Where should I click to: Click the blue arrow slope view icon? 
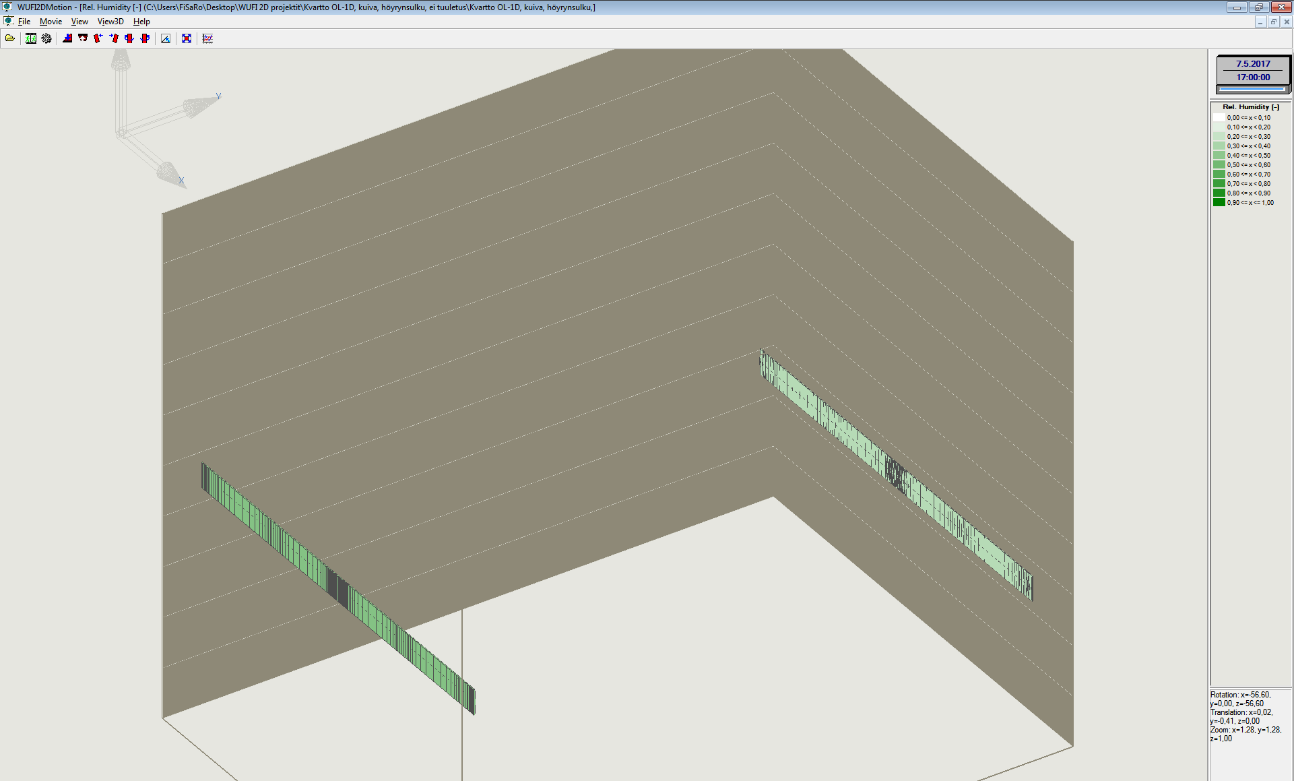tap(67, 38)
